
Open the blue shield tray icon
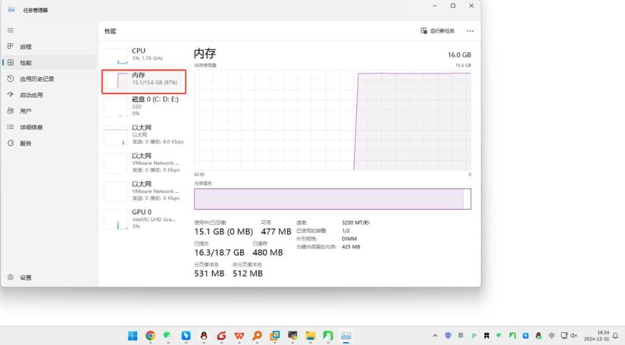pyautogui.click(x=448, y=336)
